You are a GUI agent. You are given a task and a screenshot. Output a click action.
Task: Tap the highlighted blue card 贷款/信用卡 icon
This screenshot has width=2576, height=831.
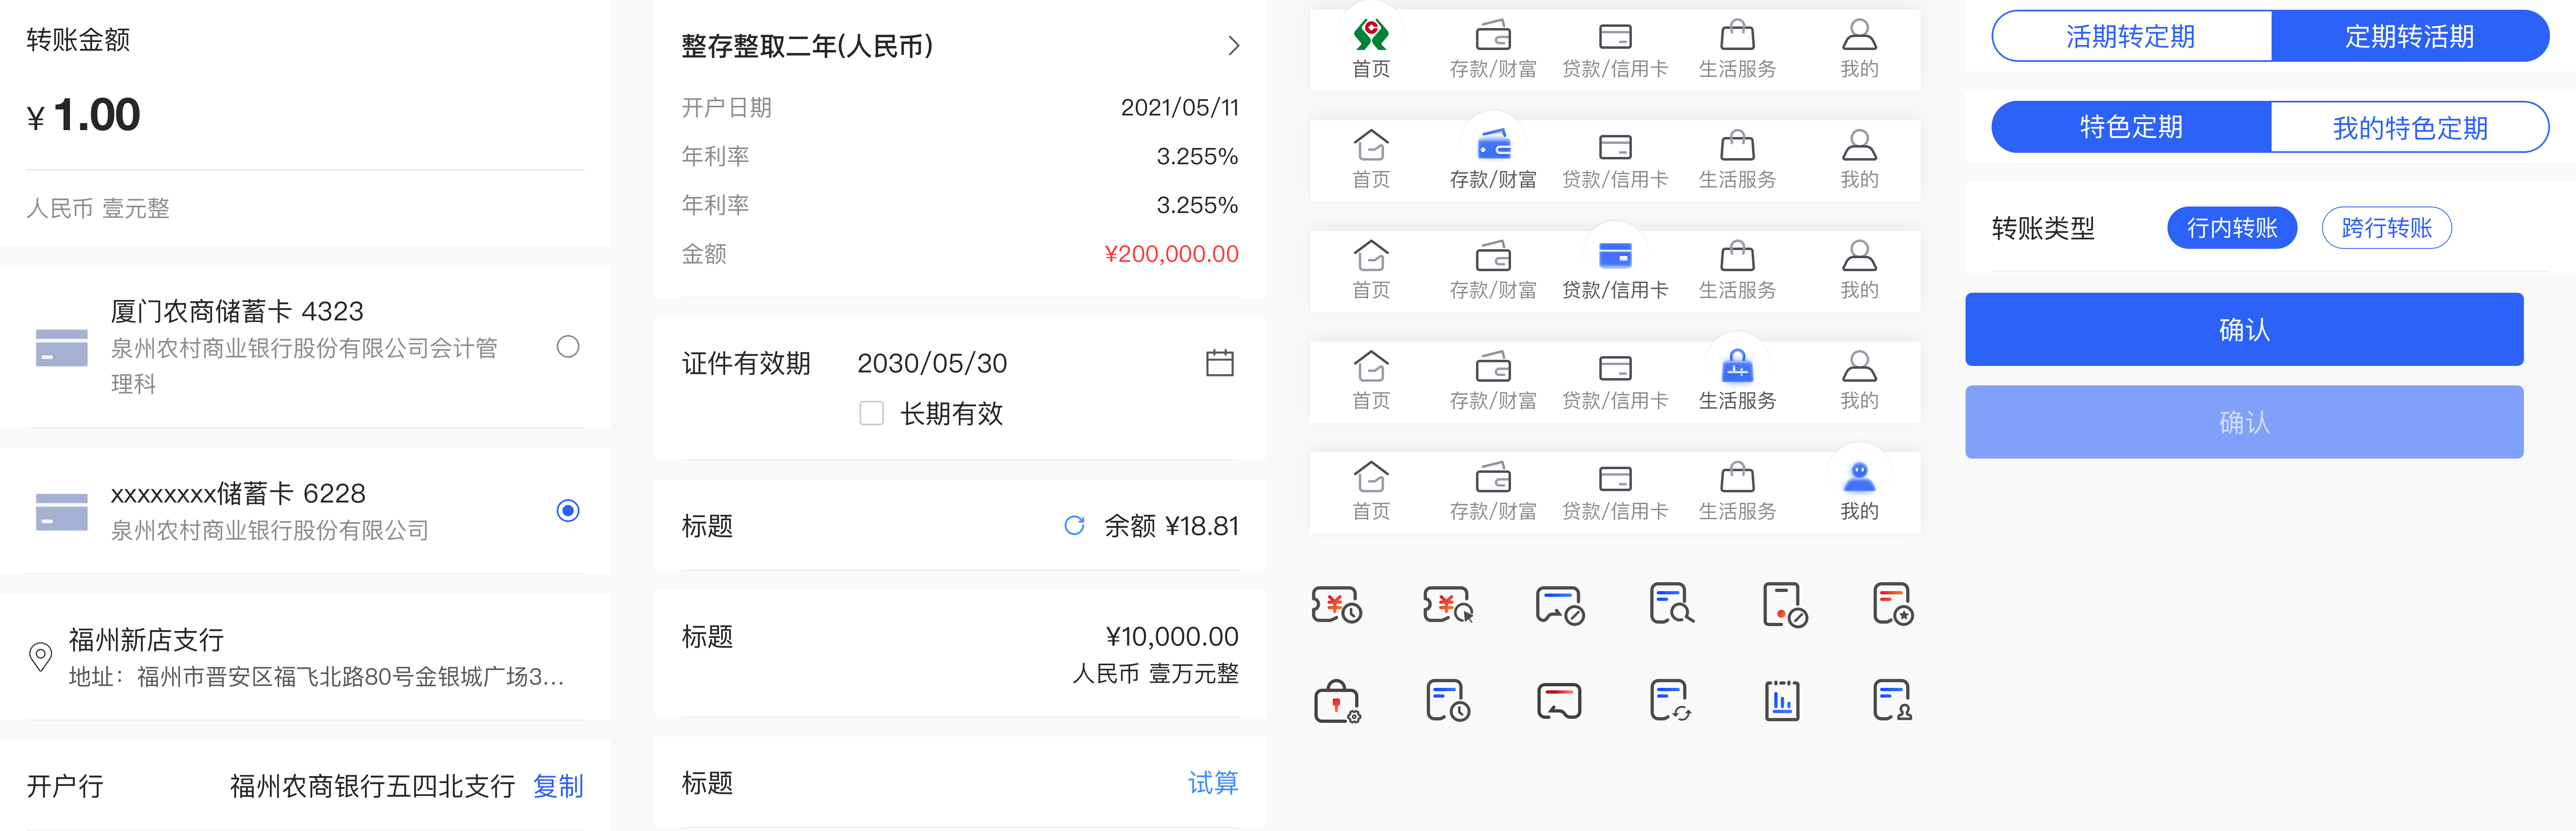[x=1616, y=256]
